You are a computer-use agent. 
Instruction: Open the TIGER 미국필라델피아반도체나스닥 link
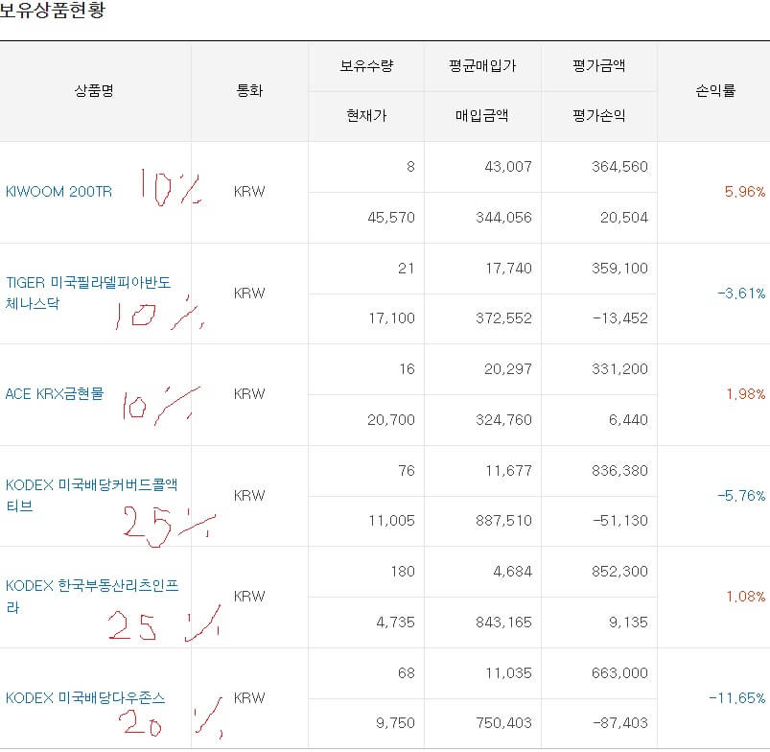[x=88, y=293]
